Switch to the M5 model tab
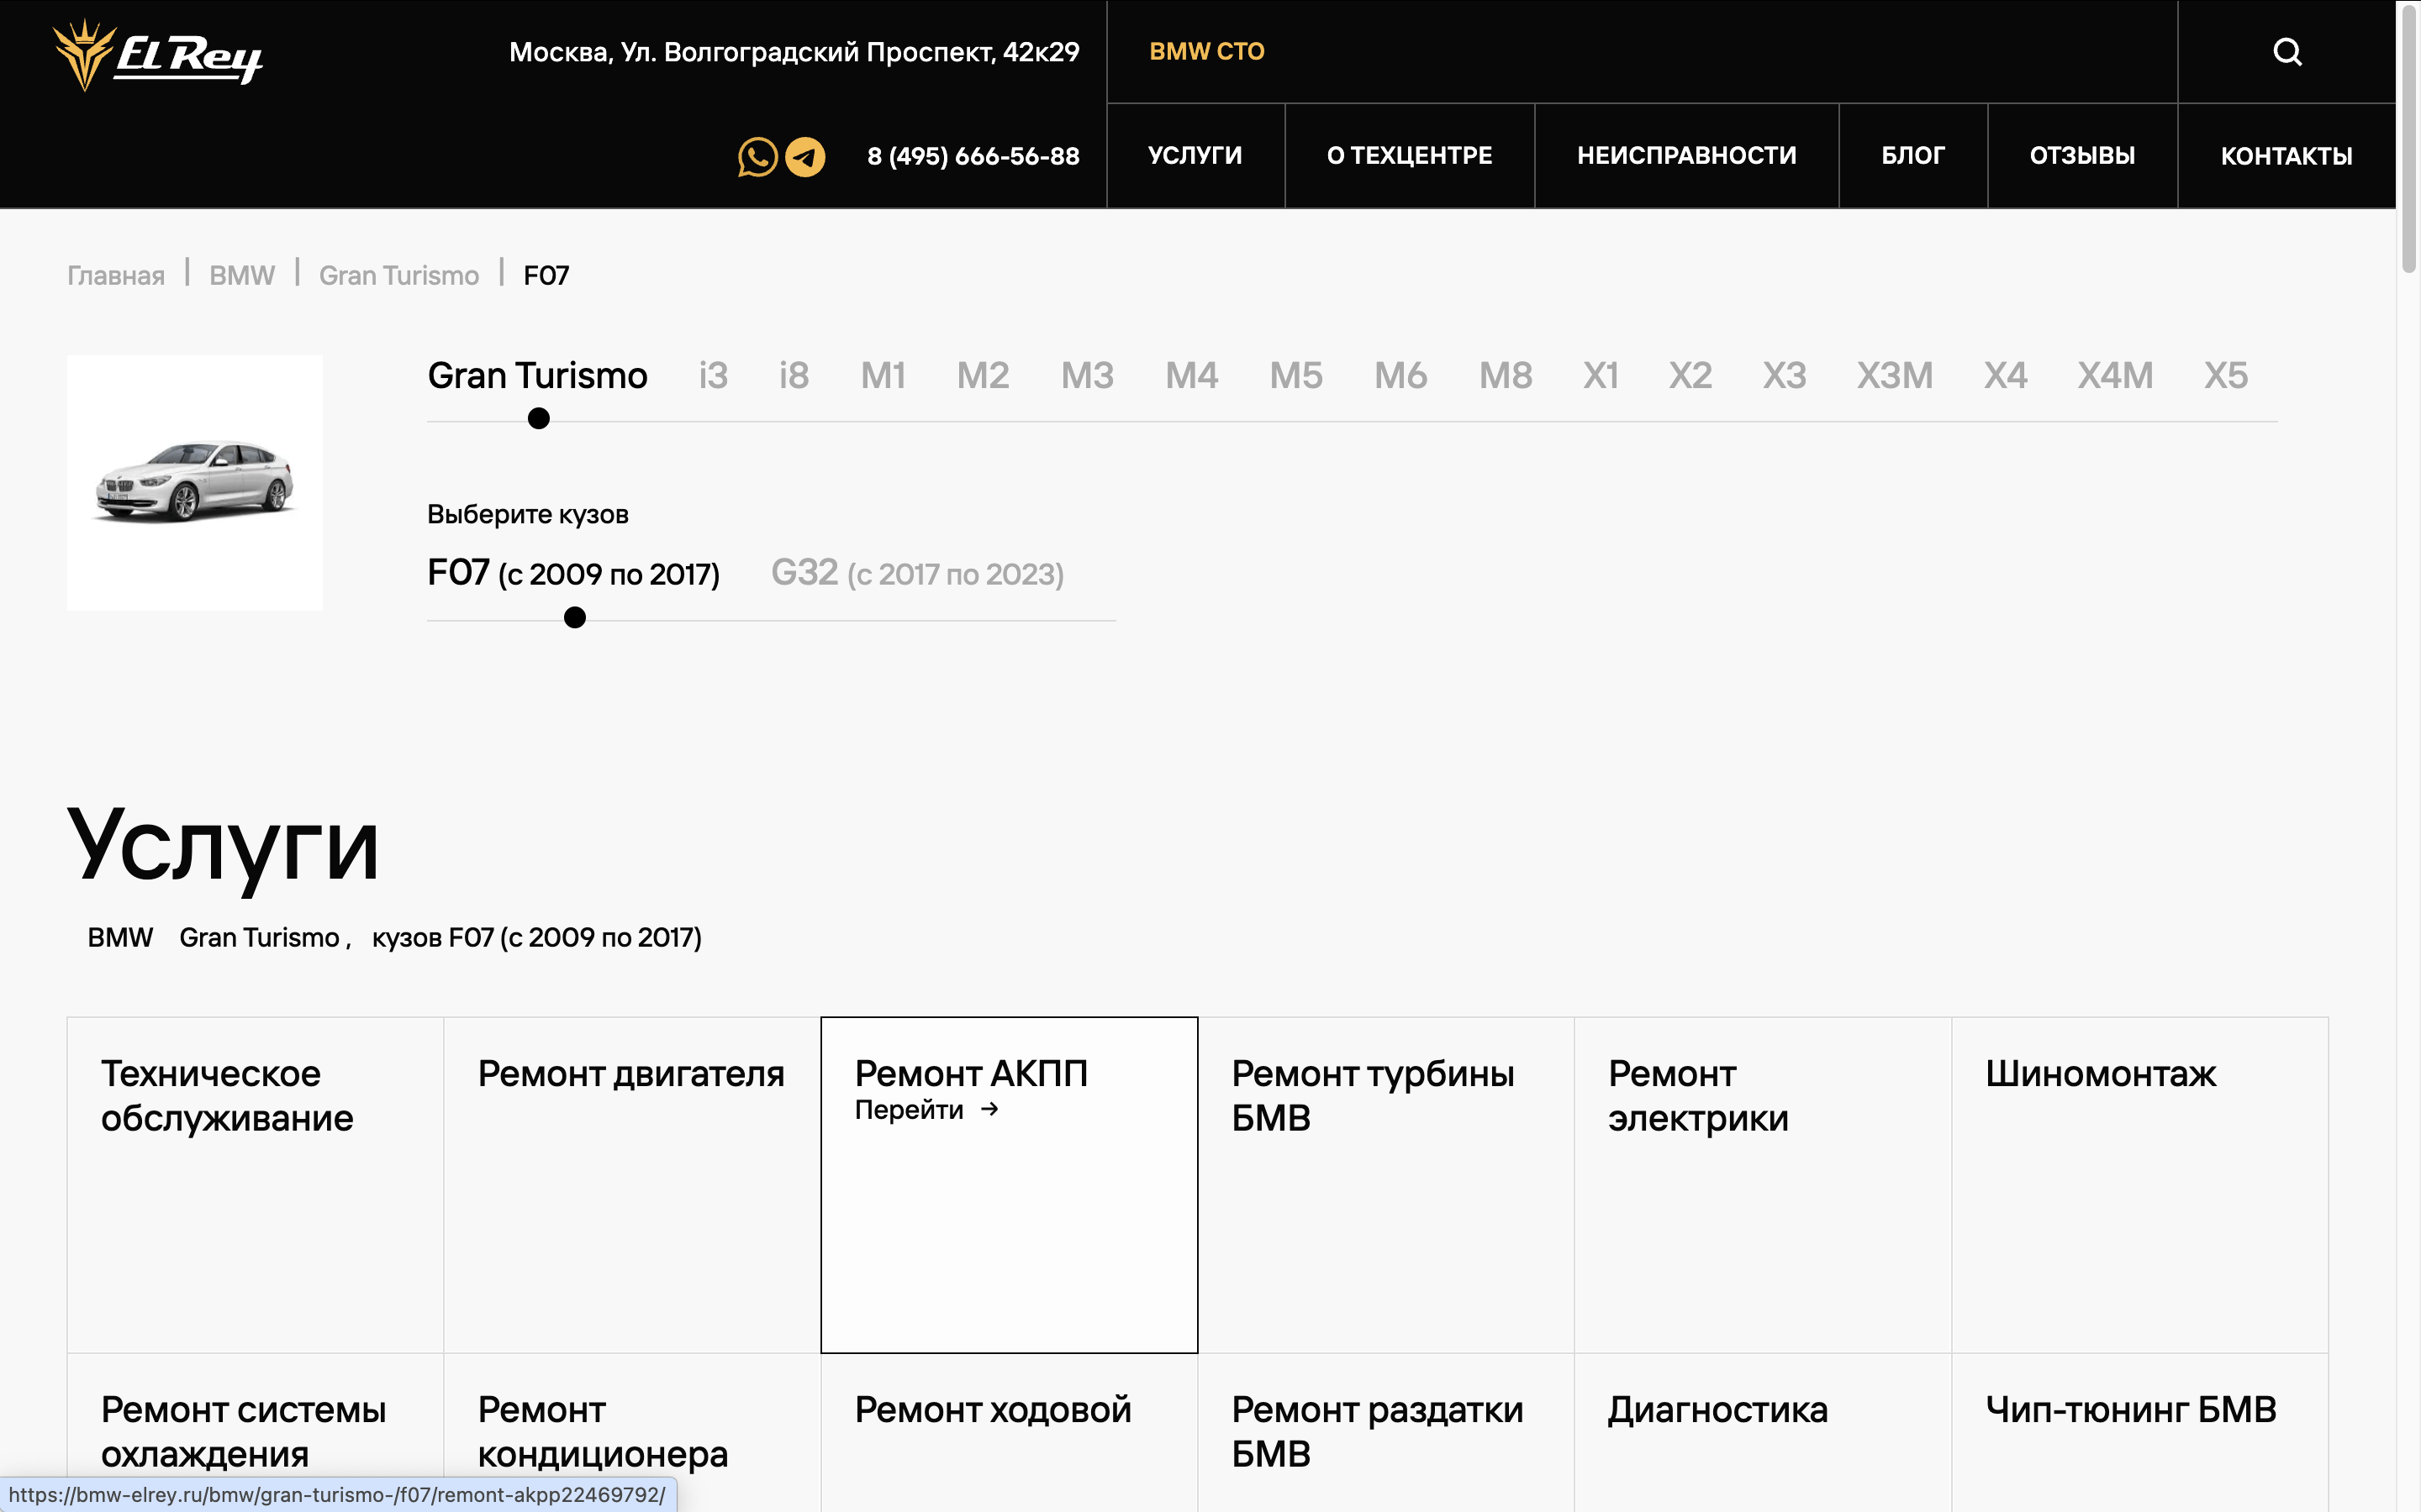Screen dimensions: 2421x1512 [1295, 376]
